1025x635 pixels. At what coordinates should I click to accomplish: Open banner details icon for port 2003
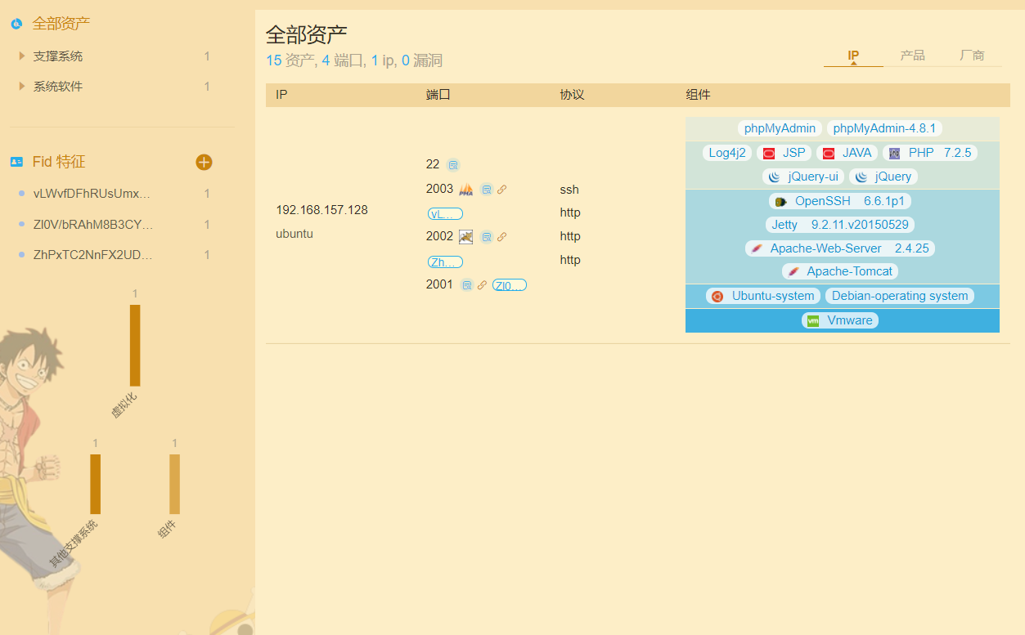click(486, 190)
